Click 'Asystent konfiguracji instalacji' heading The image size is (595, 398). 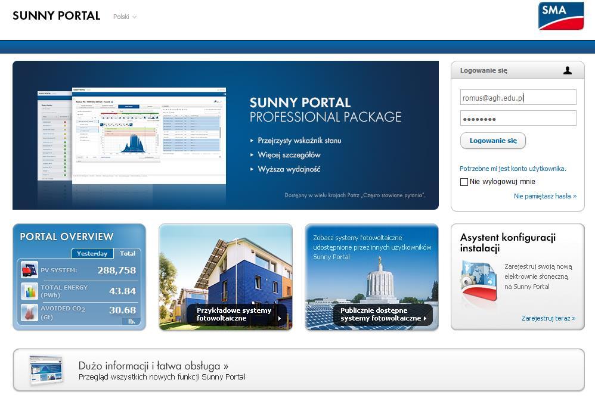point(508,242)
